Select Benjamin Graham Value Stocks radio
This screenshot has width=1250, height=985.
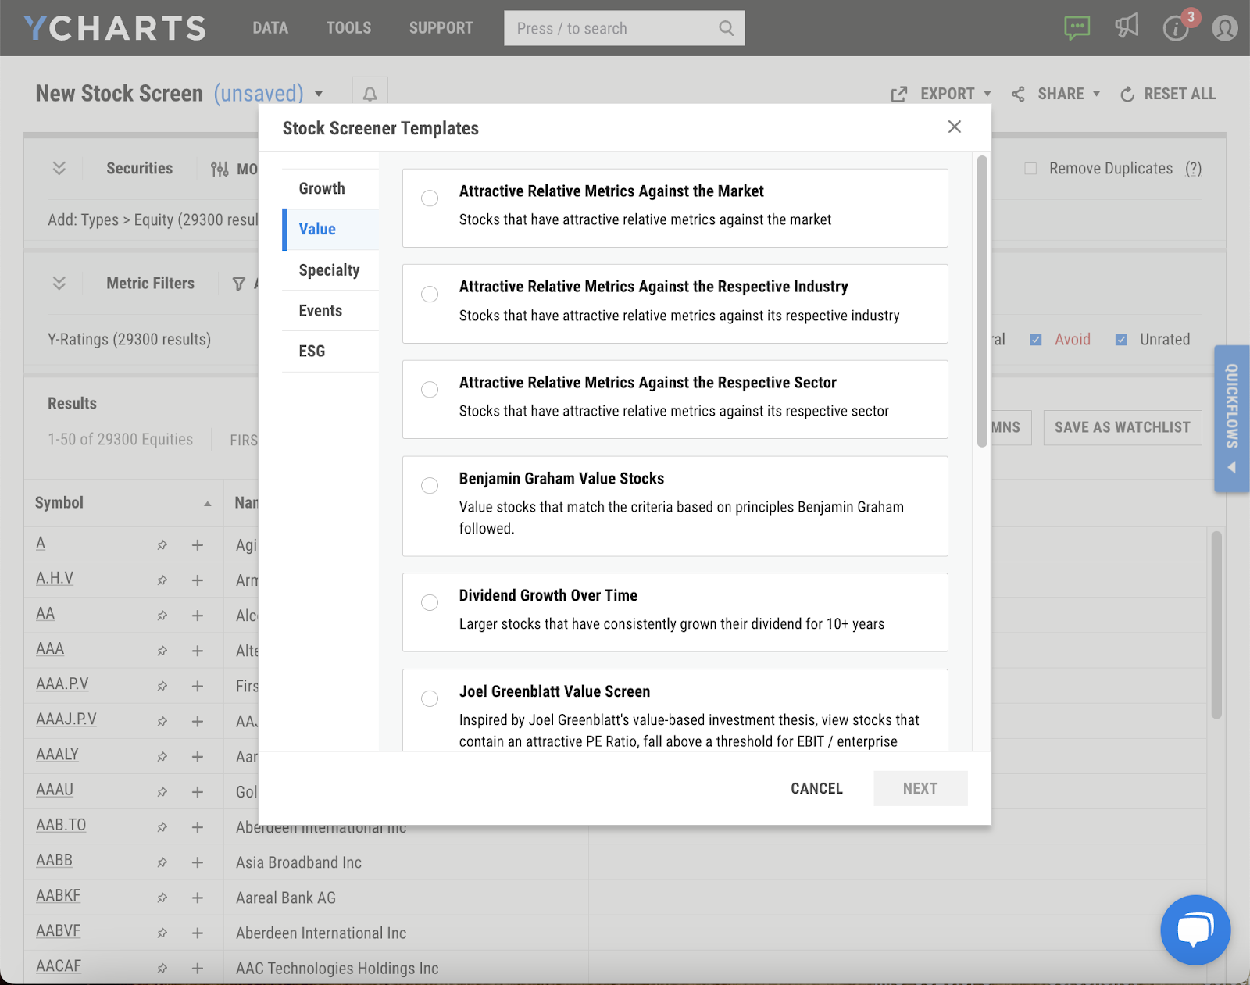pyautogui.click(x=430, y=485)
